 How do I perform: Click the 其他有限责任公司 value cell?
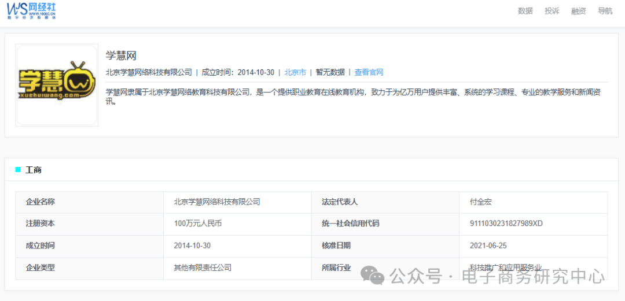238,268
